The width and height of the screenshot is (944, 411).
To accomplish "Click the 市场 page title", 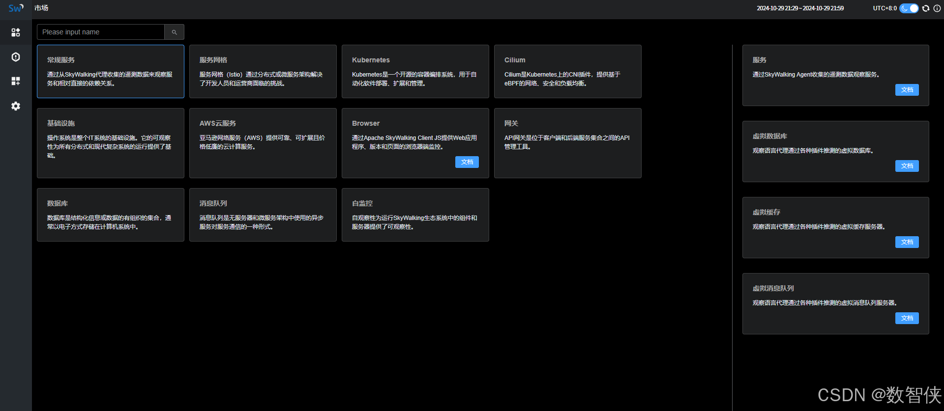I will coord(41,8).
